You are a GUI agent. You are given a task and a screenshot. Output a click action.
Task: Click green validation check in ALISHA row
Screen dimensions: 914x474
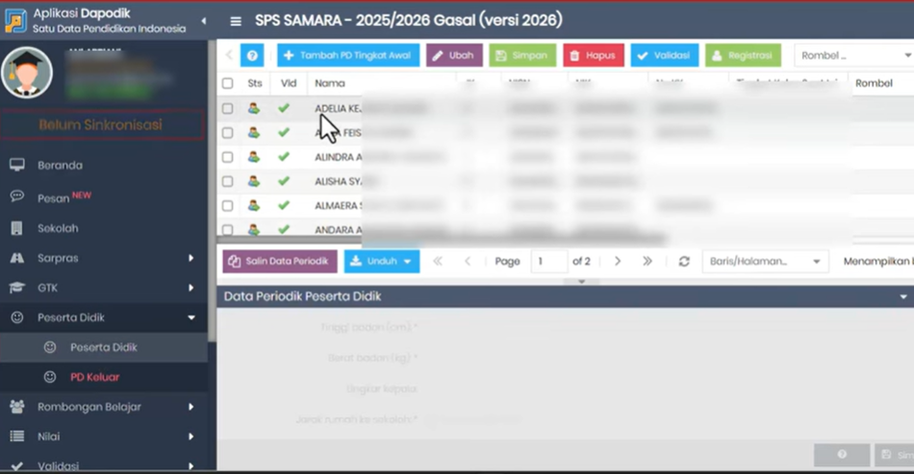pyautogui.click(x=284, y=181)
